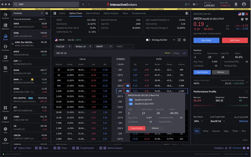The height and width of the screenshot is (157, 251).
Task: Switch to the Option Analysis tab
Action: (111, 13)
